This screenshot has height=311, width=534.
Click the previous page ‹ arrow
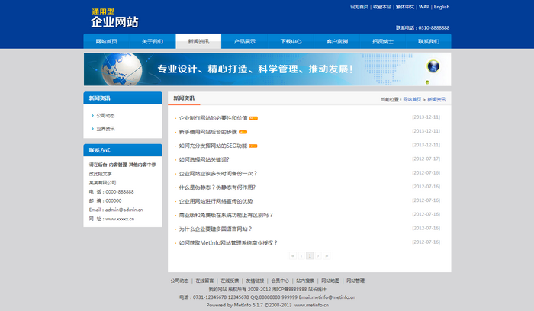301,256
